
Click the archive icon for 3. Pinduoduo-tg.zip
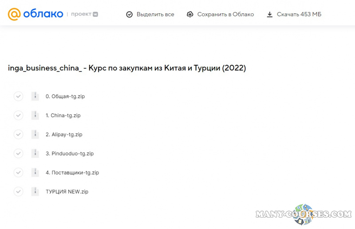click(35, 153)
